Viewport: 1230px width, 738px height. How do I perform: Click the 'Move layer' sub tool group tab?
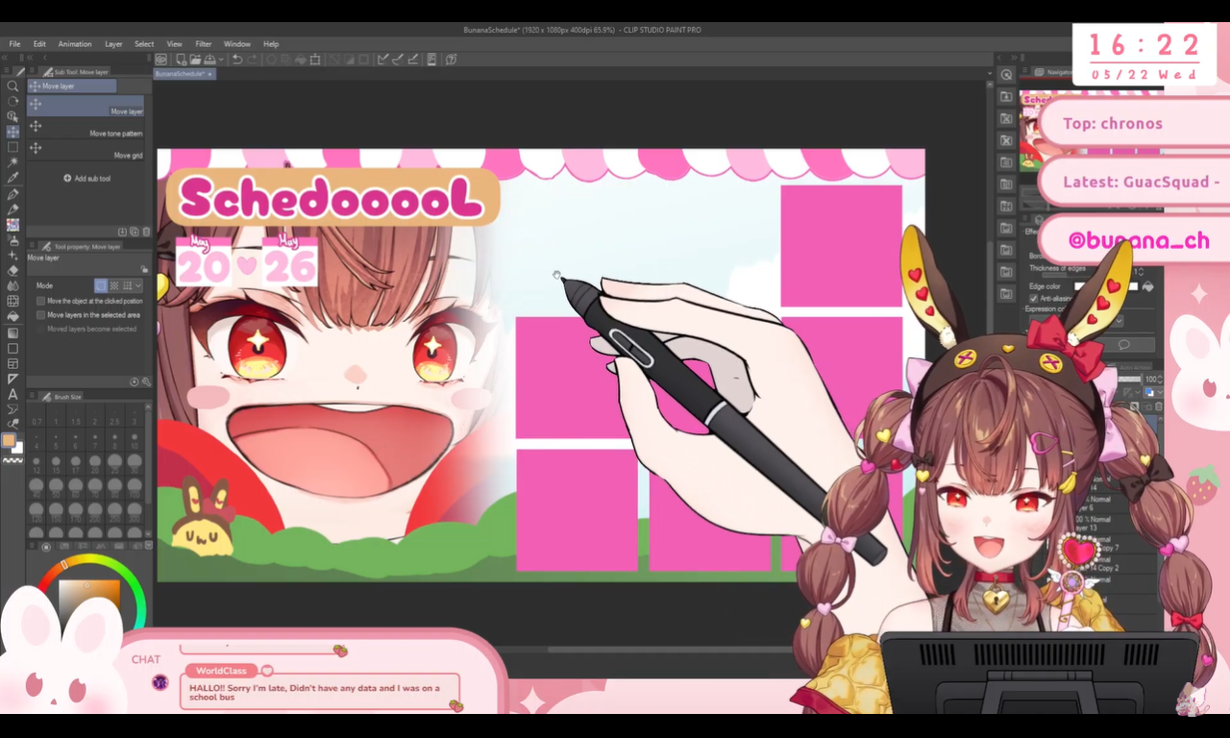(x=72, y=86)
